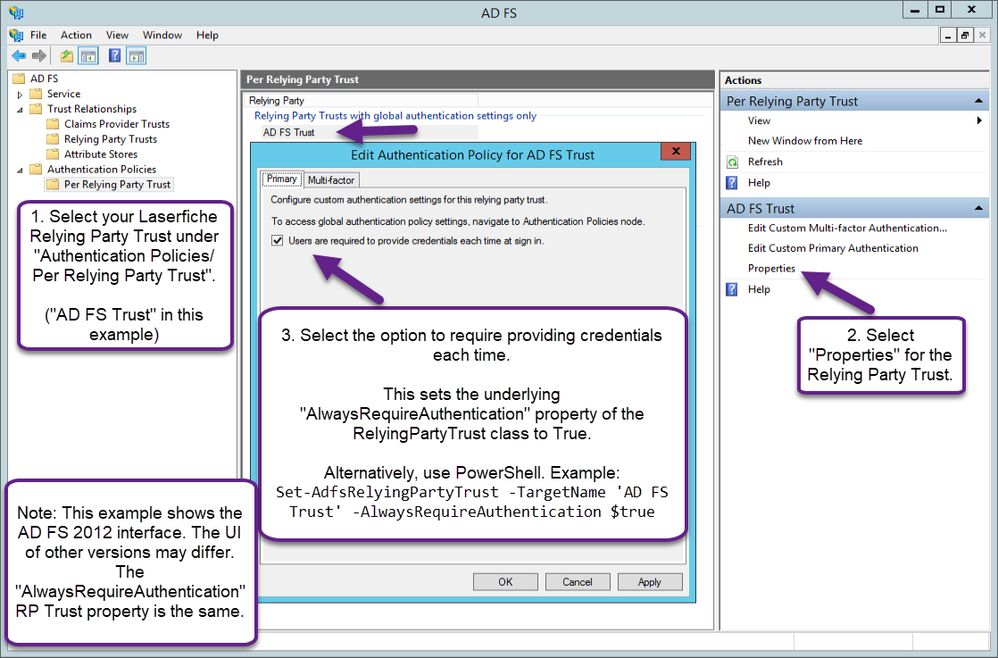Image resolution: width=998 pixels, height=658 pixels.
Task: Switch to the Primary tab
Action: 282,179
